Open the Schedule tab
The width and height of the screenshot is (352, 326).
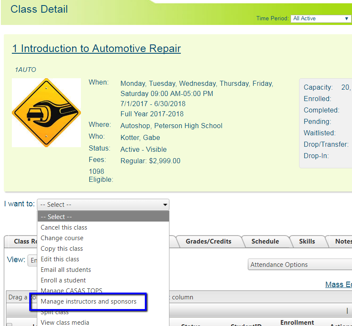(265, 241)
